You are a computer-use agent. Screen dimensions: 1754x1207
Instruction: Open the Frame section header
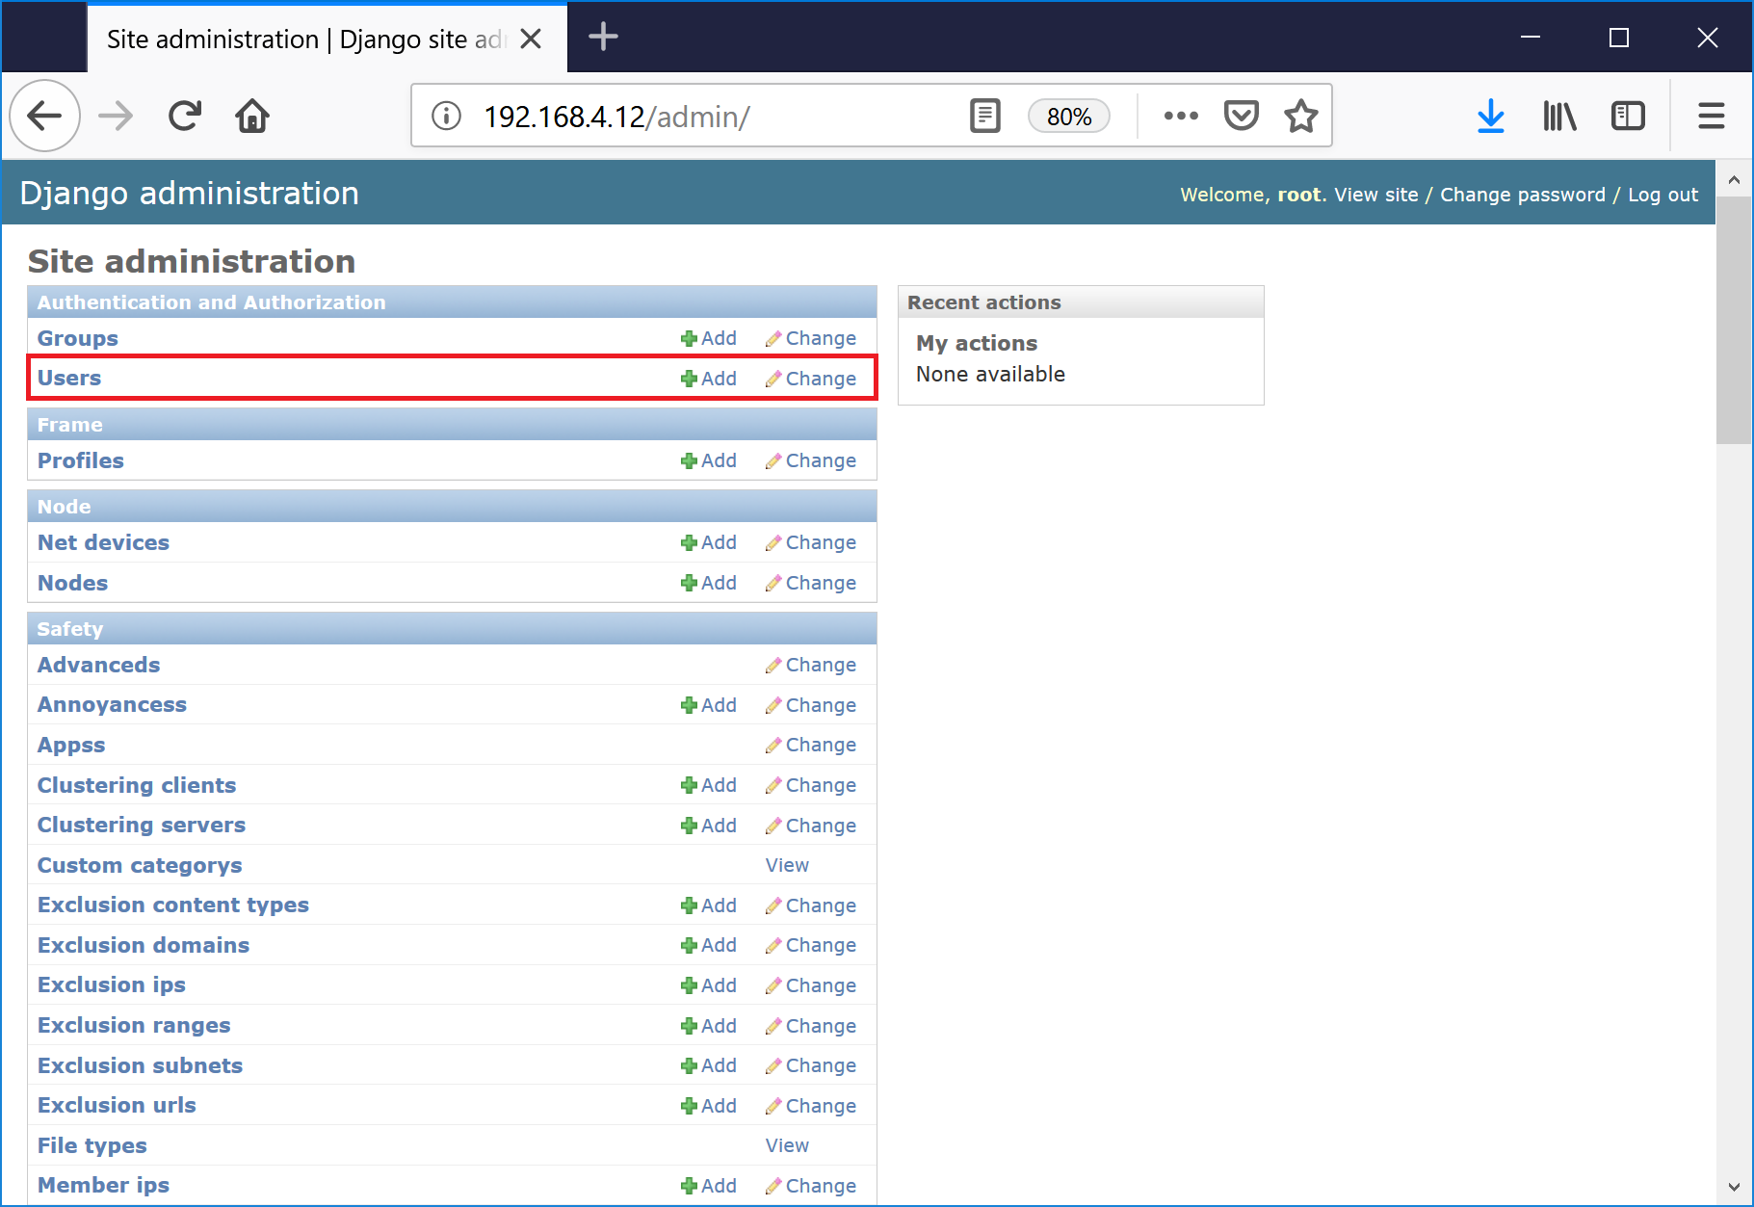(69, 425)
